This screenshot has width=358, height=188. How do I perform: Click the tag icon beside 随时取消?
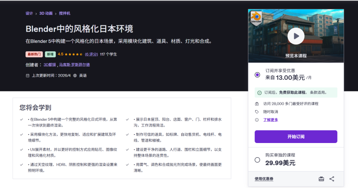point(257,112)
